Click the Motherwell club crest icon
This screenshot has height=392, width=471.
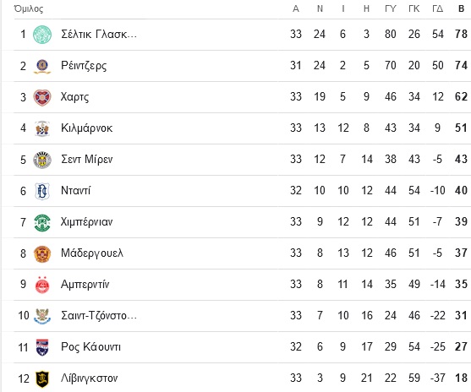click(42, 253)
